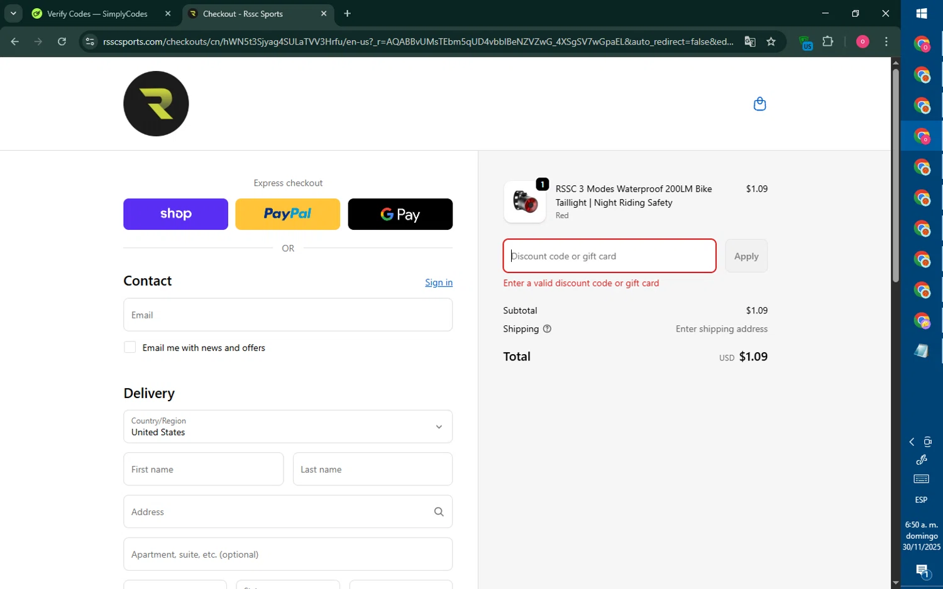Open the Windows Ink pen tray icon
Viewport: 943px width, 589px height.
click(x=922, y=460)
